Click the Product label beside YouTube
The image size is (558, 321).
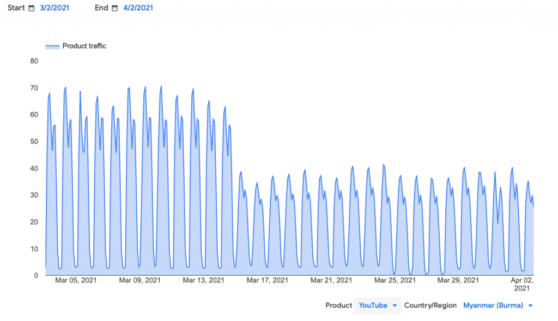point(339,305)
